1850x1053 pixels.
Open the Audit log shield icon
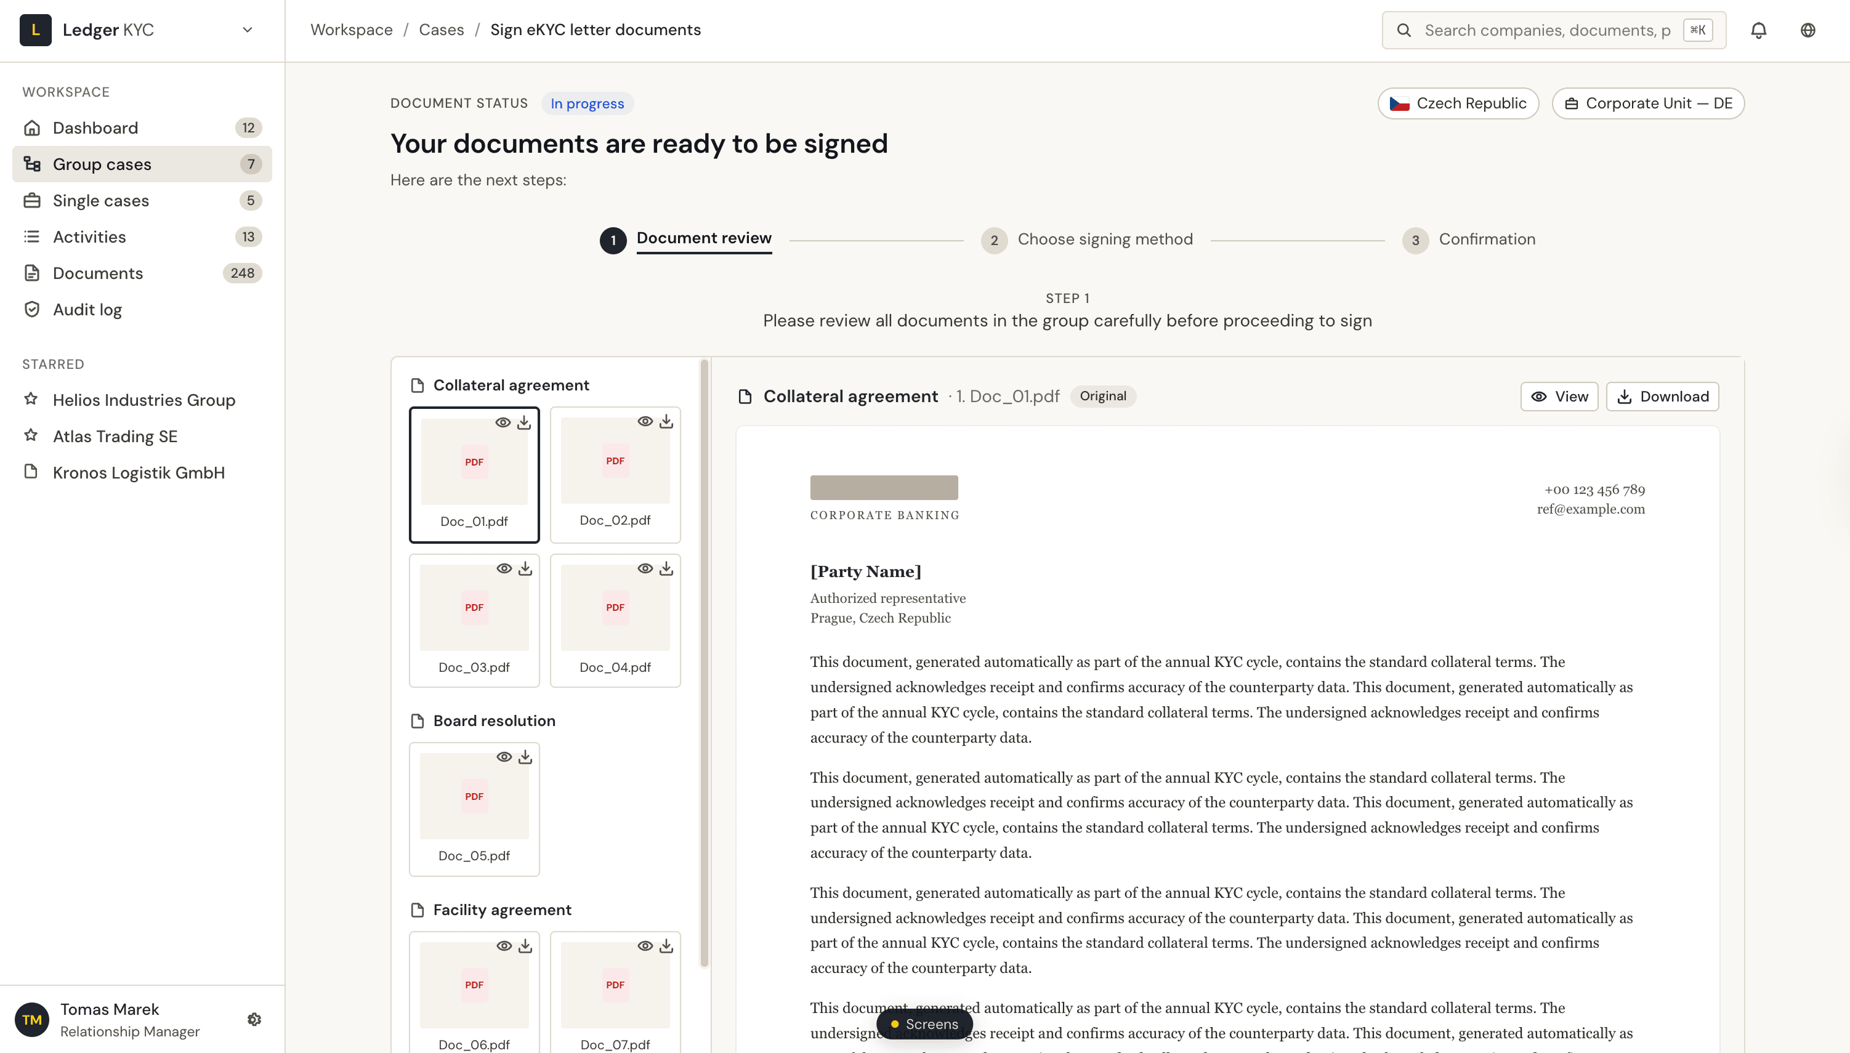pos(33,309)
